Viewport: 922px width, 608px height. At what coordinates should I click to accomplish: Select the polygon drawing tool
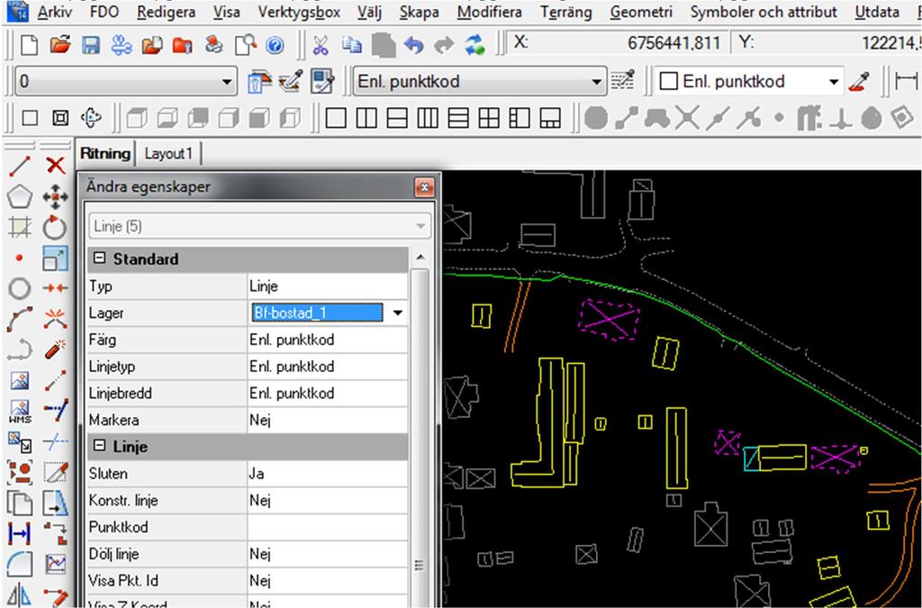click(x=20, y=197)
